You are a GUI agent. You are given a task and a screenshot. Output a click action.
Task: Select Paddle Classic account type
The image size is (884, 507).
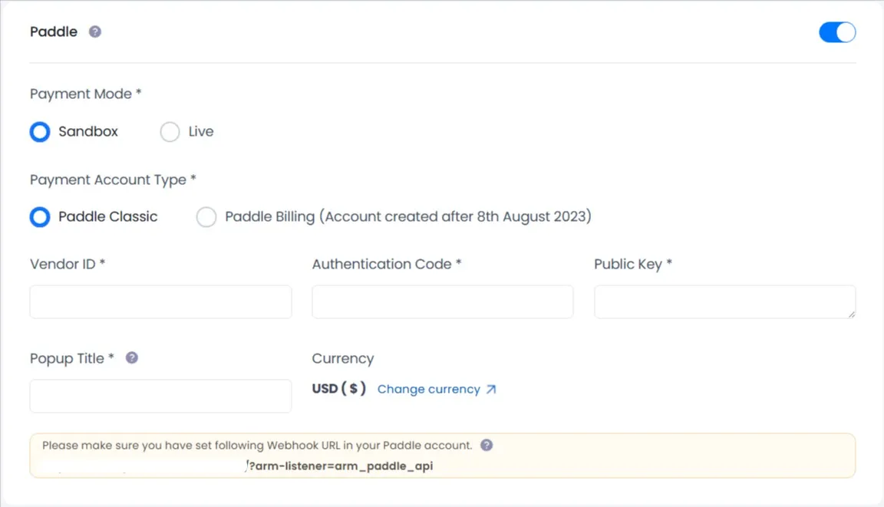39,217
